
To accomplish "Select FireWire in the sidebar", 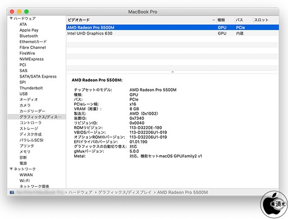I will (27, 53).
